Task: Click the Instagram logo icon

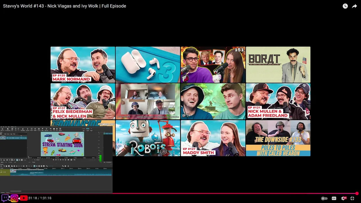Action: (x=14, y=198)
